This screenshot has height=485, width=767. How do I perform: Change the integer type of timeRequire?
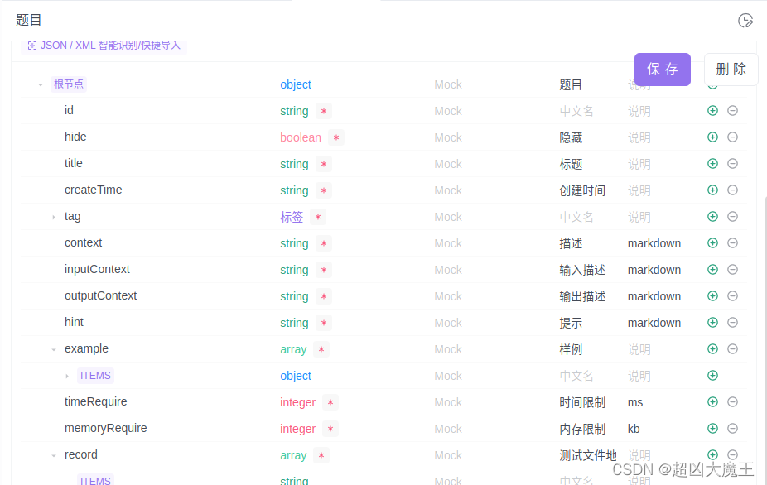[x=297, y=402]
